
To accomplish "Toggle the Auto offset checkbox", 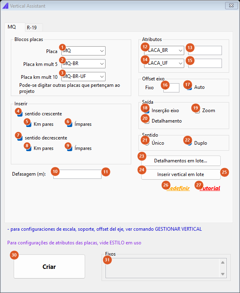I will click(189, 87).
